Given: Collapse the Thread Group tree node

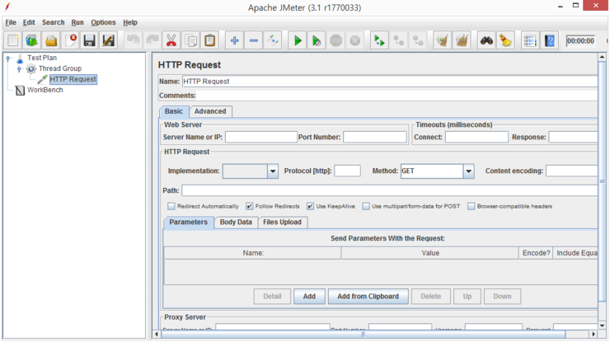Looking at the screenshot, I should point(19,69).
